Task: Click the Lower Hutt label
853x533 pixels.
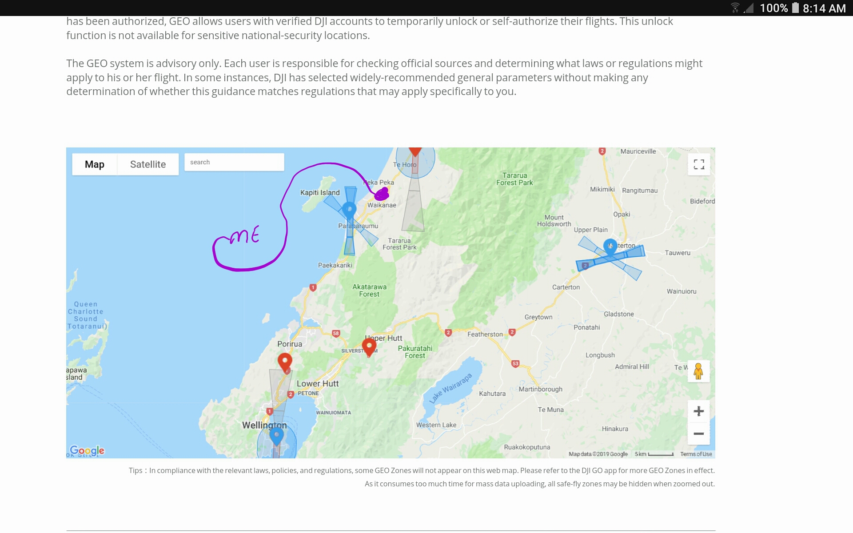Action: click(318, 383)
